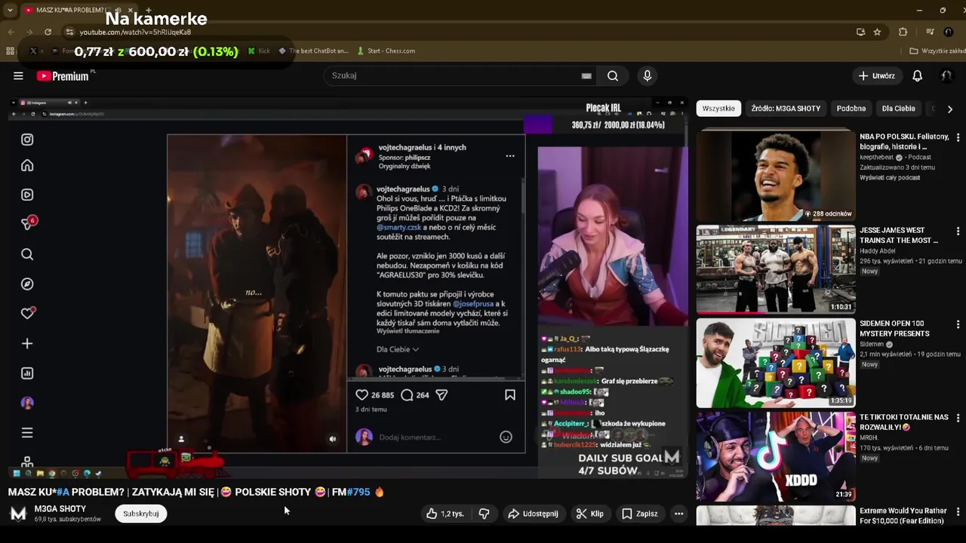Like the video with thumbs up

click(x=445, y=514)
